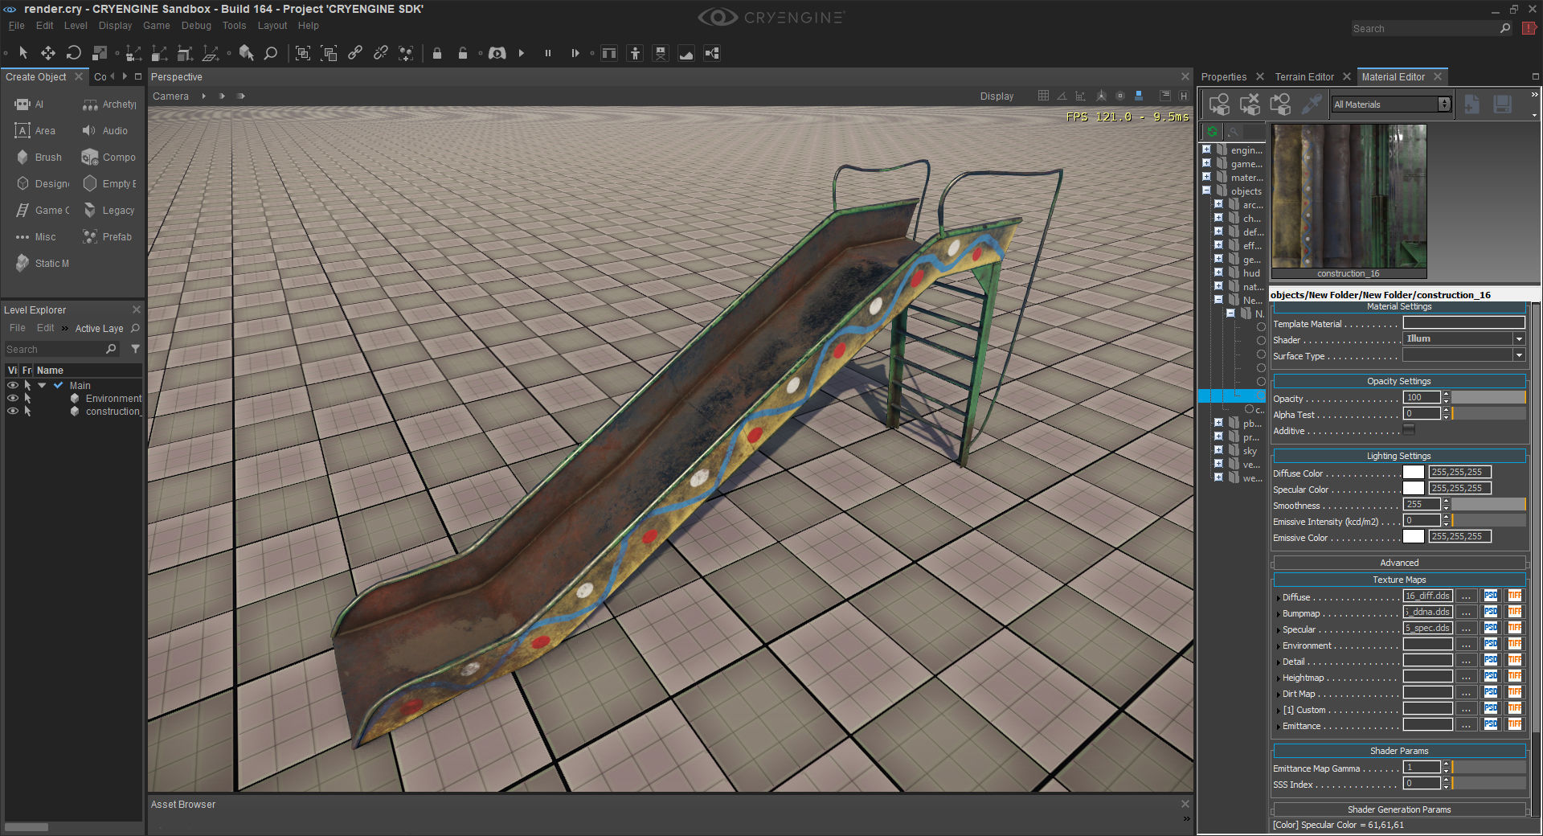This screenshot has width=1543, height=836.
Task: Click Assign Material to Selection icon
Action: (1219, 104)
